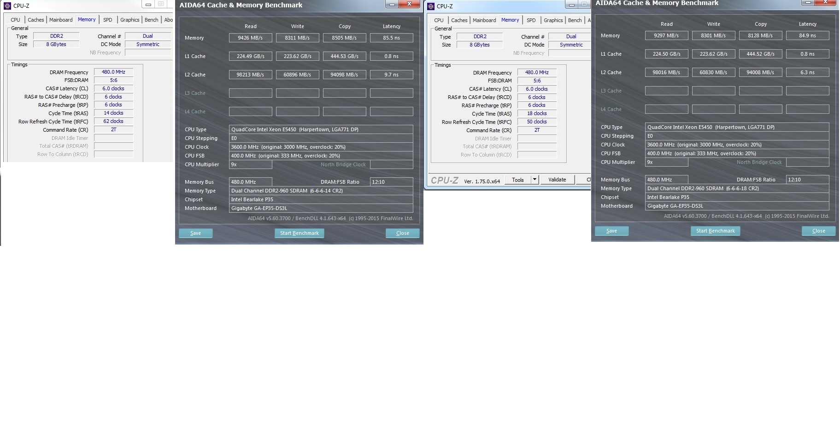
Task: Minimize the left CPU-Z window
Action: pyautogui.click(x=148, y=5)
